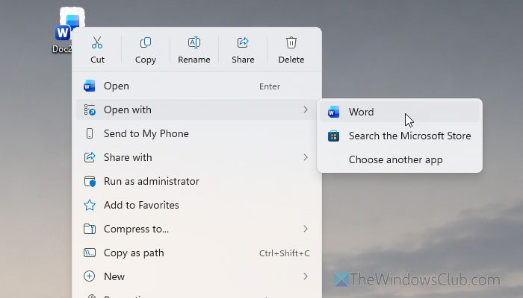Expand the Open with submenu arrow
Screen dimensions: 523x298
coord(305,110)
